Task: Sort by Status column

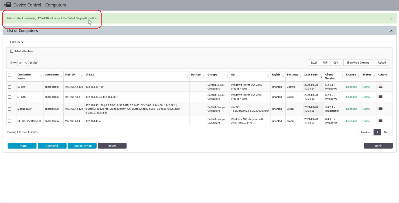Action: click(368, 77)
